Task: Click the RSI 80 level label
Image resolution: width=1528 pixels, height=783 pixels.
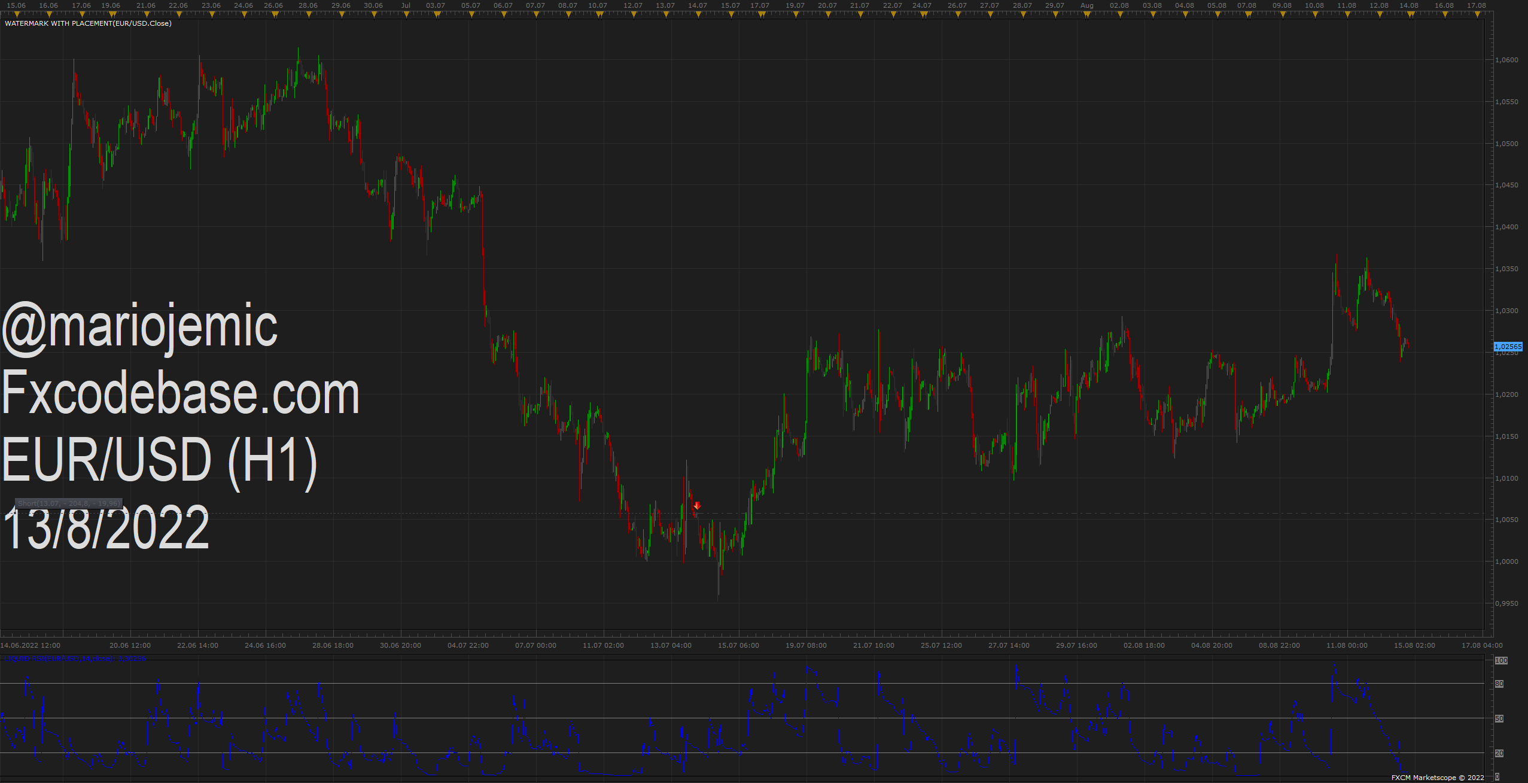Action: coord(1499,684)
